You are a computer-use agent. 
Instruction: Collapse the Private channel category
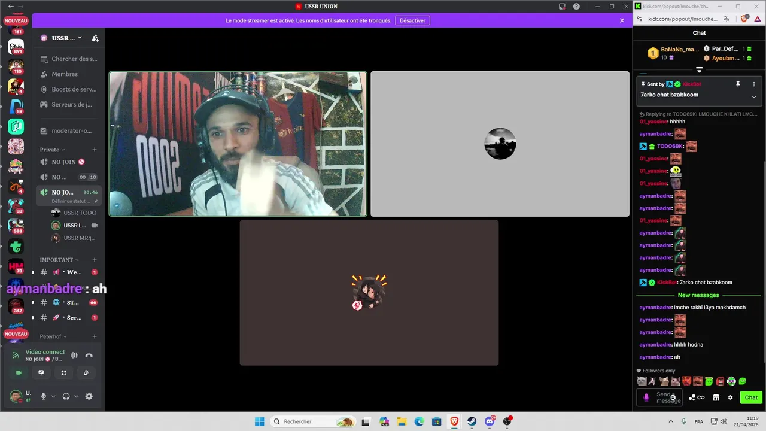point(52,150)
